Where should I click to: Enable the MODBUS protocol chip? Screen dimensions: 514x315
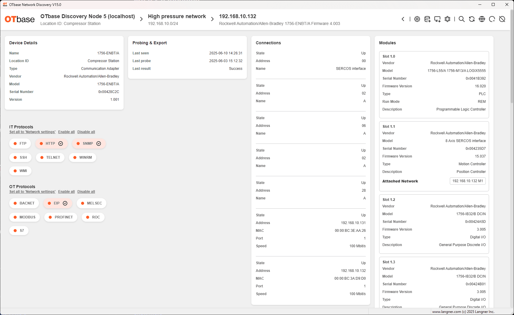click(x=24, y=217)
